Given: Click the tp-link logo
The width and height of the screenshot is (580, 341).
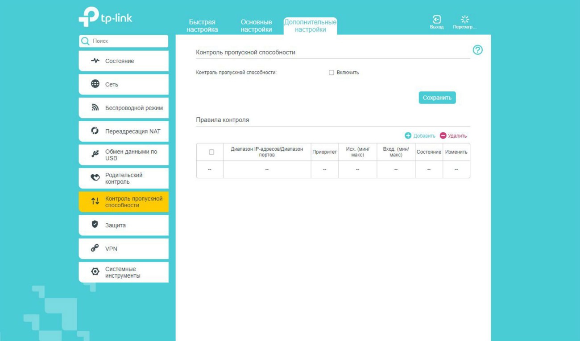Looking at the screenshot, I should coord(106,17).
